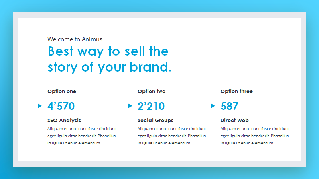Select the 'Option three' label
Viewport: 319px width, 179px height.
coord(236,91)
